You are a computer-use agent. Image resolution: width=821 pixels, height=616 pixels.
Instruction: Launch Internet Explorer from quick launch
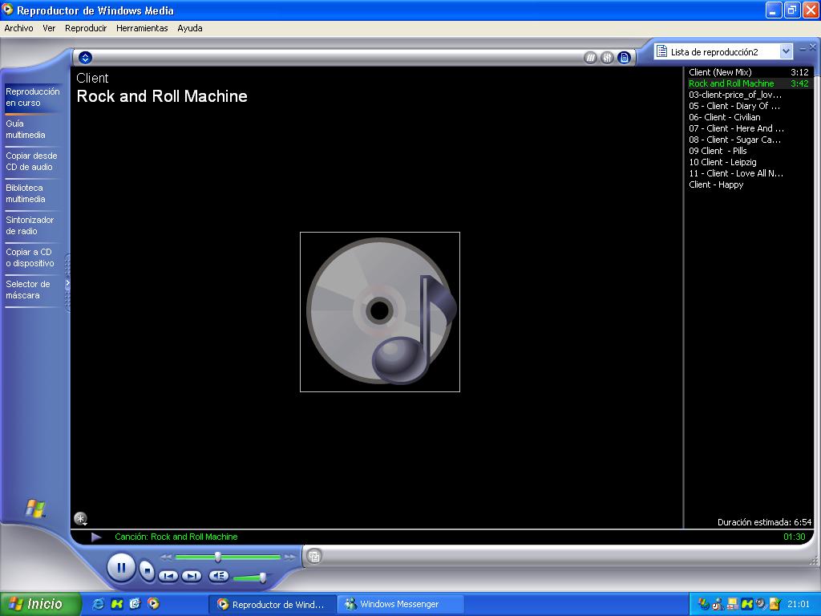tap(98, 604)
